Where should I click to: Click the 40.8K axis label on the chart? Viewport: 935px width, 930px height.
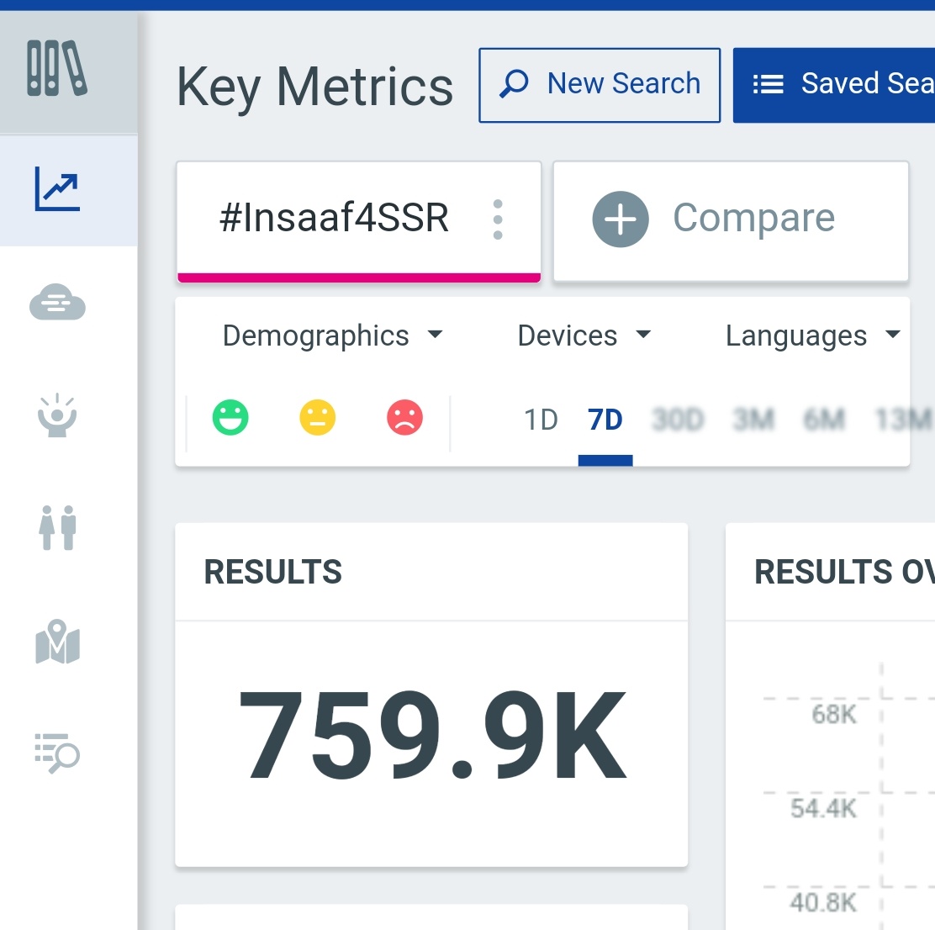click(x=823, y=902)
